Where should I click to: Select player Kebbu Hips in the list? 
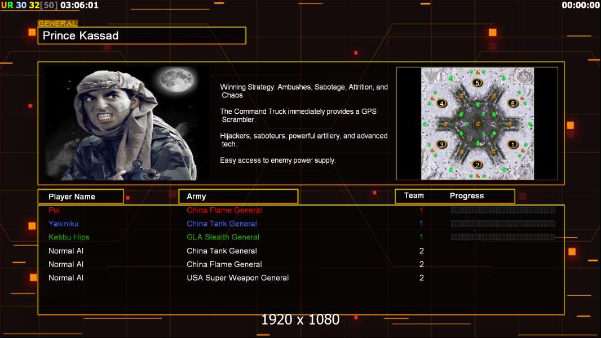[69, 237]
